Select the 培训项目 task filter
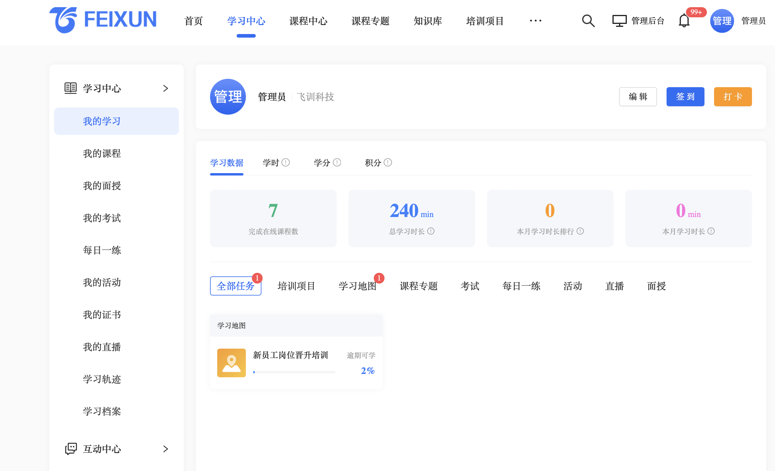Viewport: 775px width, 471px height. click(x=296, y=286)
